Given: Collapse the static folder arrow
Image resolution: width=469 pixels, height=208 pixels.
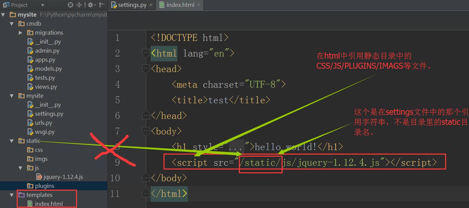Looking at the screenshot, I should coord(12,141).
